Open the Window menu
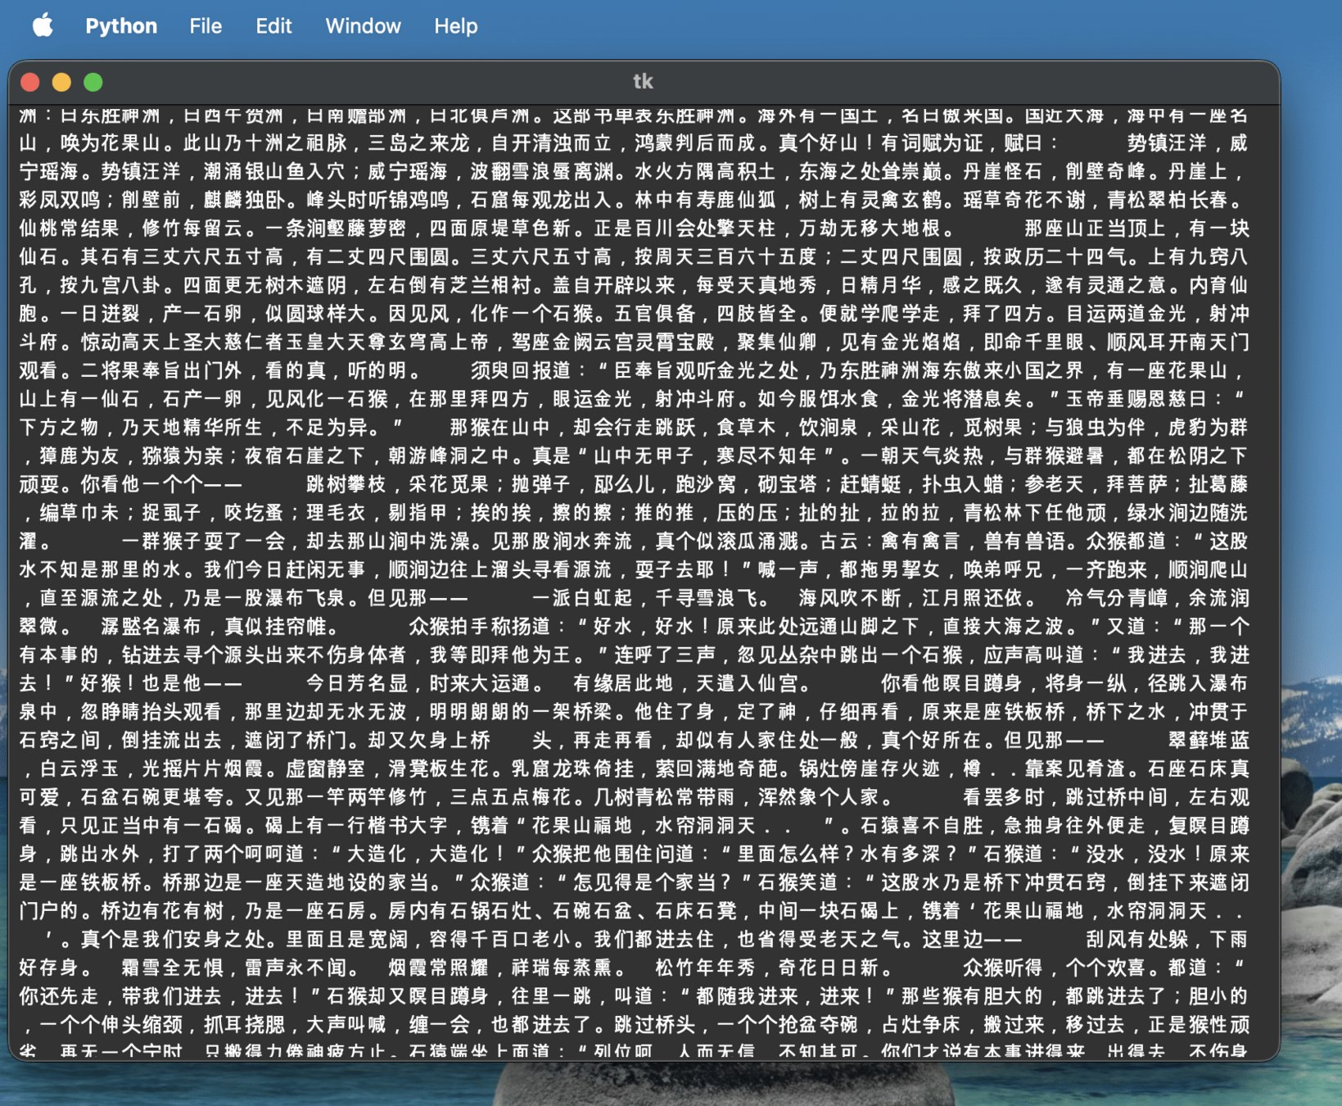 pos(363,25)
